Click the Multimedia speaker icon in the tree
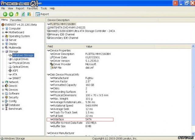This screenshot has height=140, width=195. pyautogui.click(x=6, y=48)
